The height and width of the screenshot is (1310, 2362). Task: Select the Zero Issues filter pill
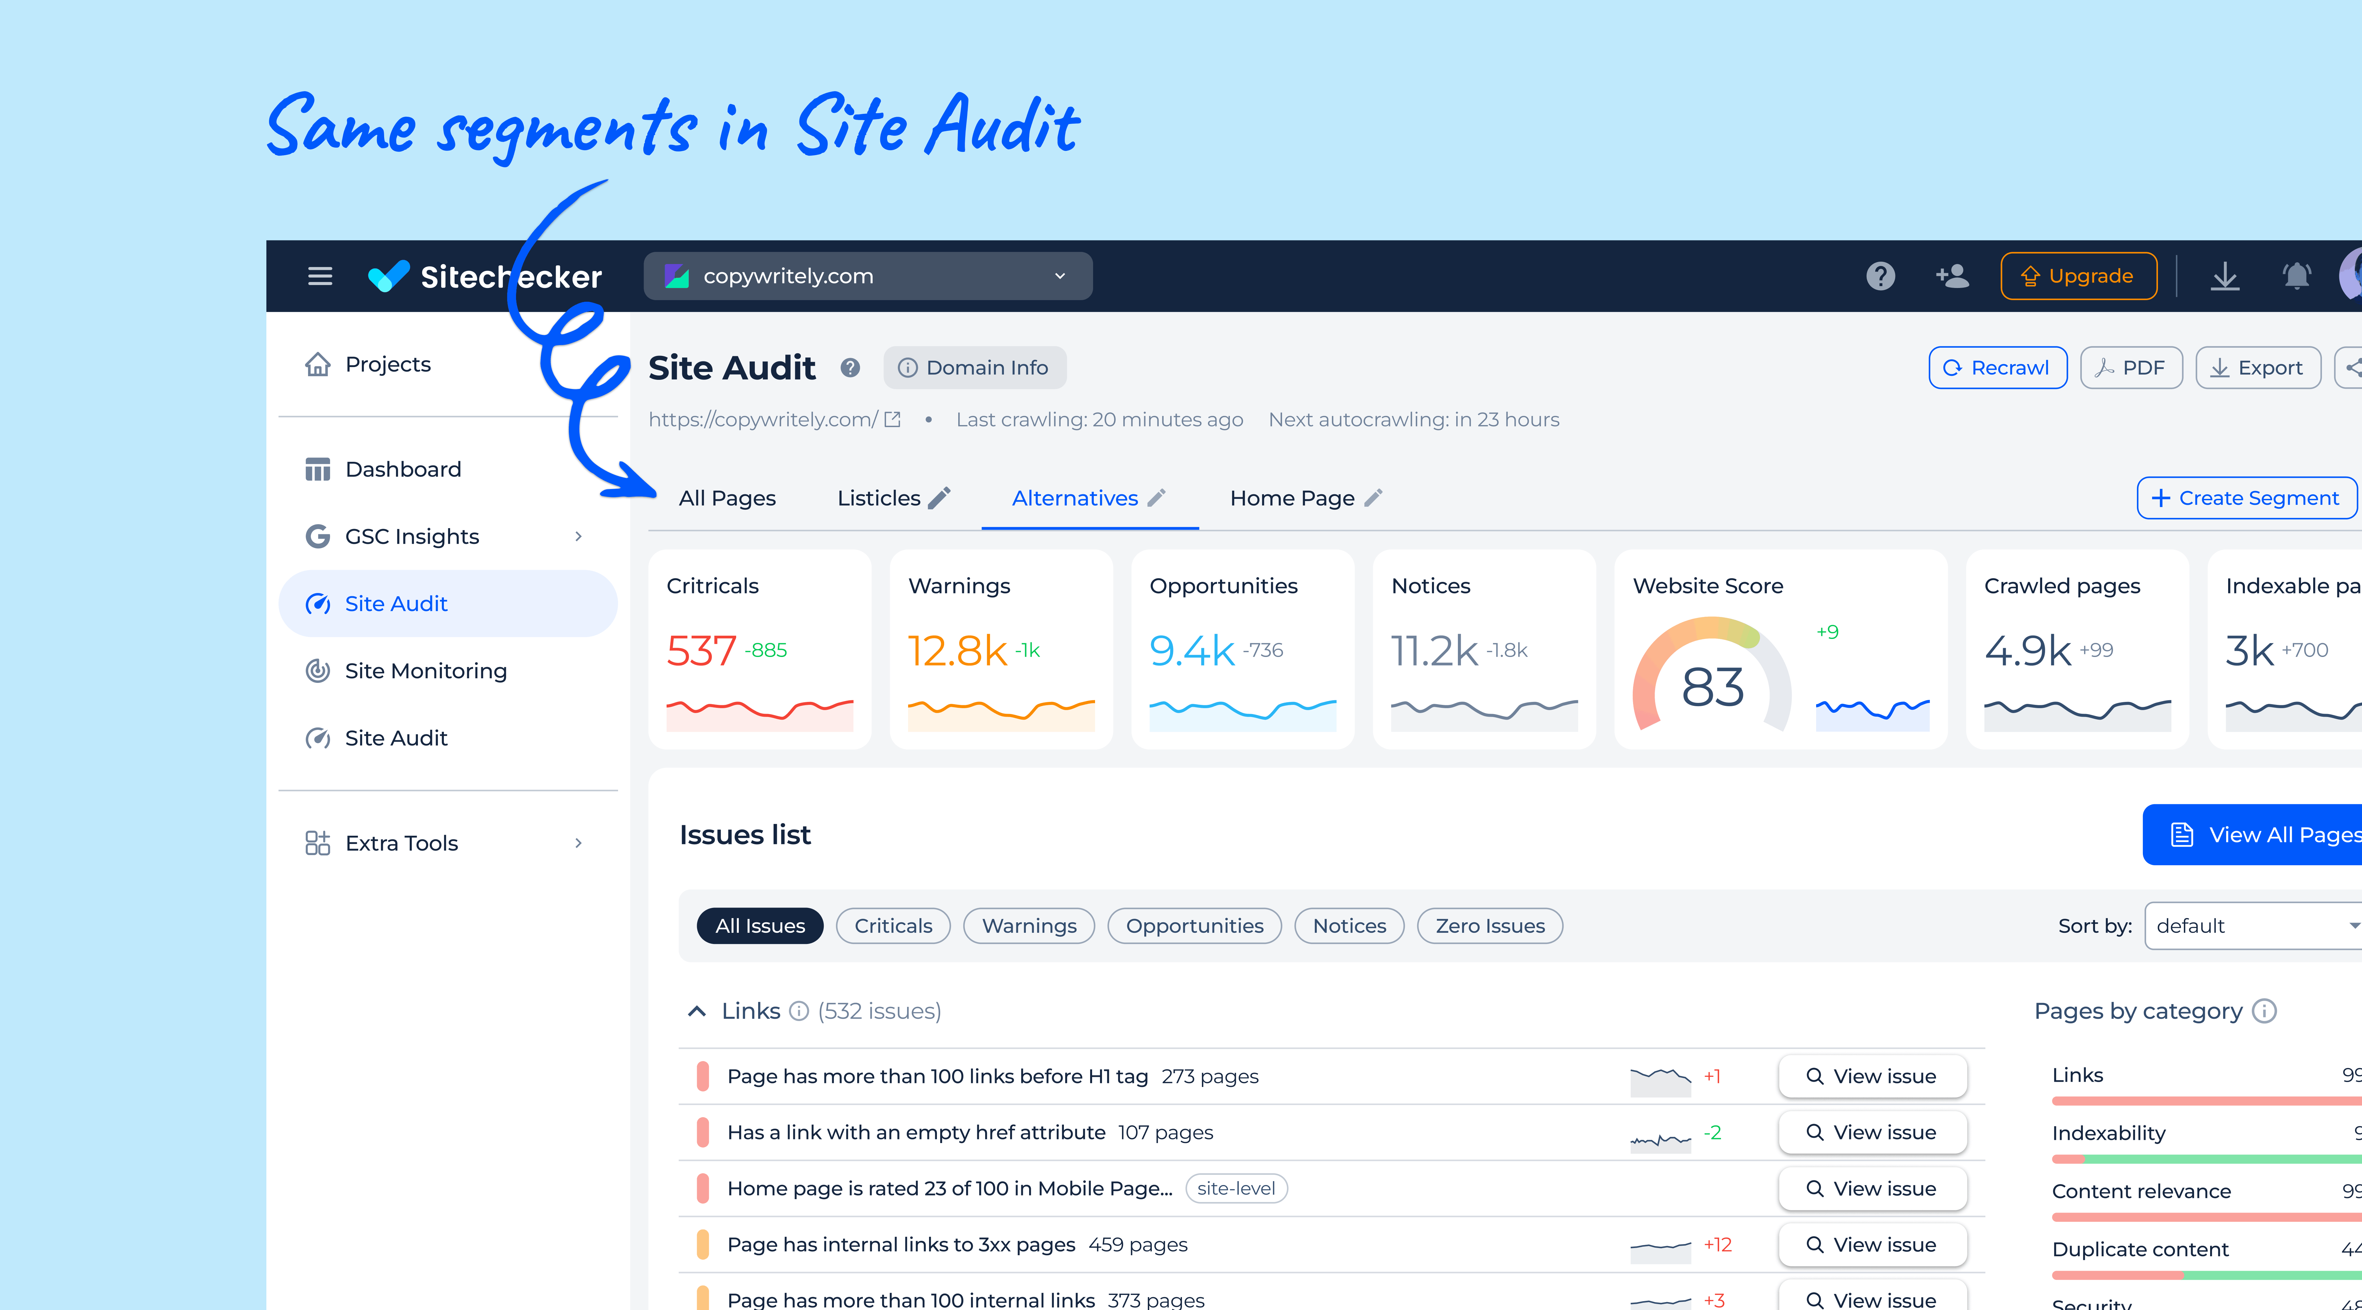(x=1490, y=926)
